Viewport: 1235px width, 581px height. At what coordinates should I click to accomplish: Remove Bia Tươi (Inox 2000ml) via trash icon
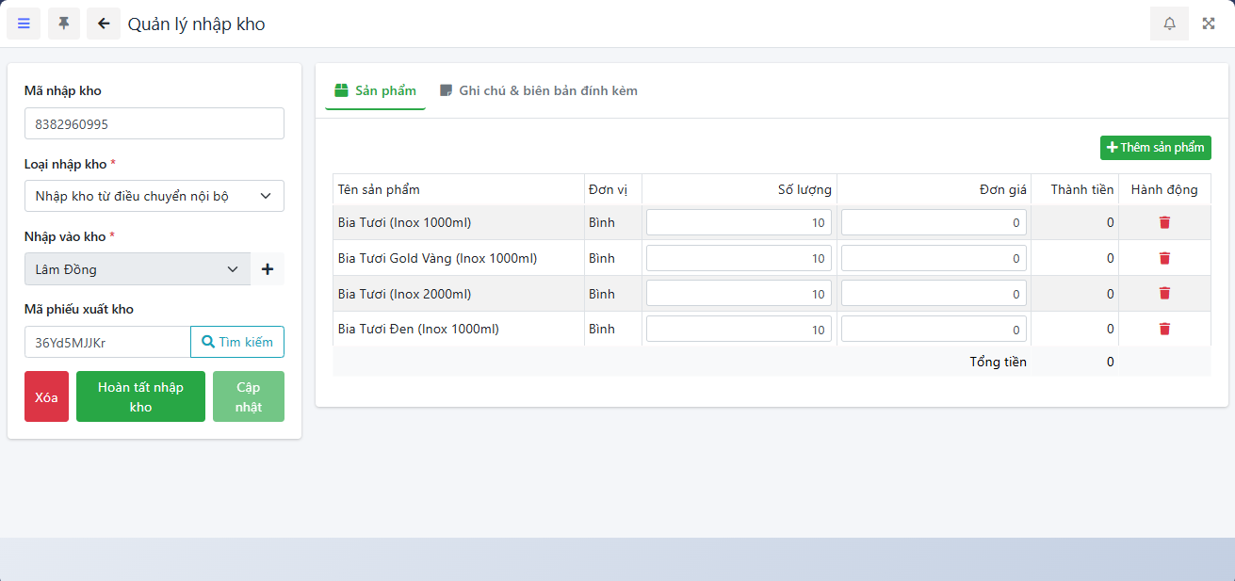point(1164,294)
